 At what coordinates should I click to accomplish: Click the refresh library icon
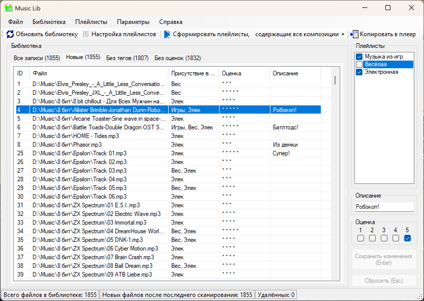[10, 34]
